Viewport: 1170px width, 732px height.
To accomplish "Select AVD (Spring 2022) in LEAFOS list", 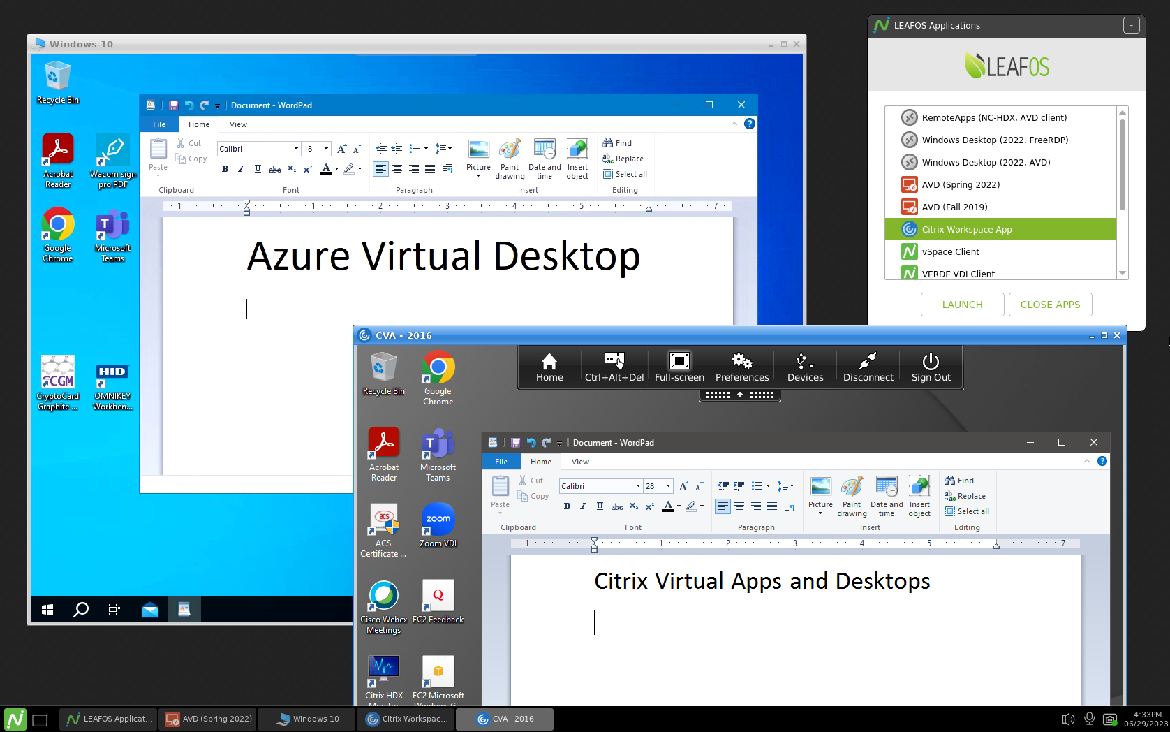I will 1000,184.
